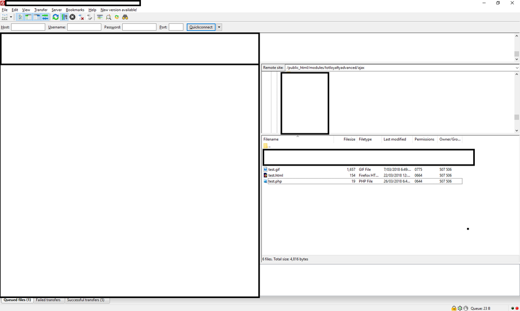Open the Bookmarks menu
Image resolution: width=520 pixels, height=311 pixels.
click(75, 10)
